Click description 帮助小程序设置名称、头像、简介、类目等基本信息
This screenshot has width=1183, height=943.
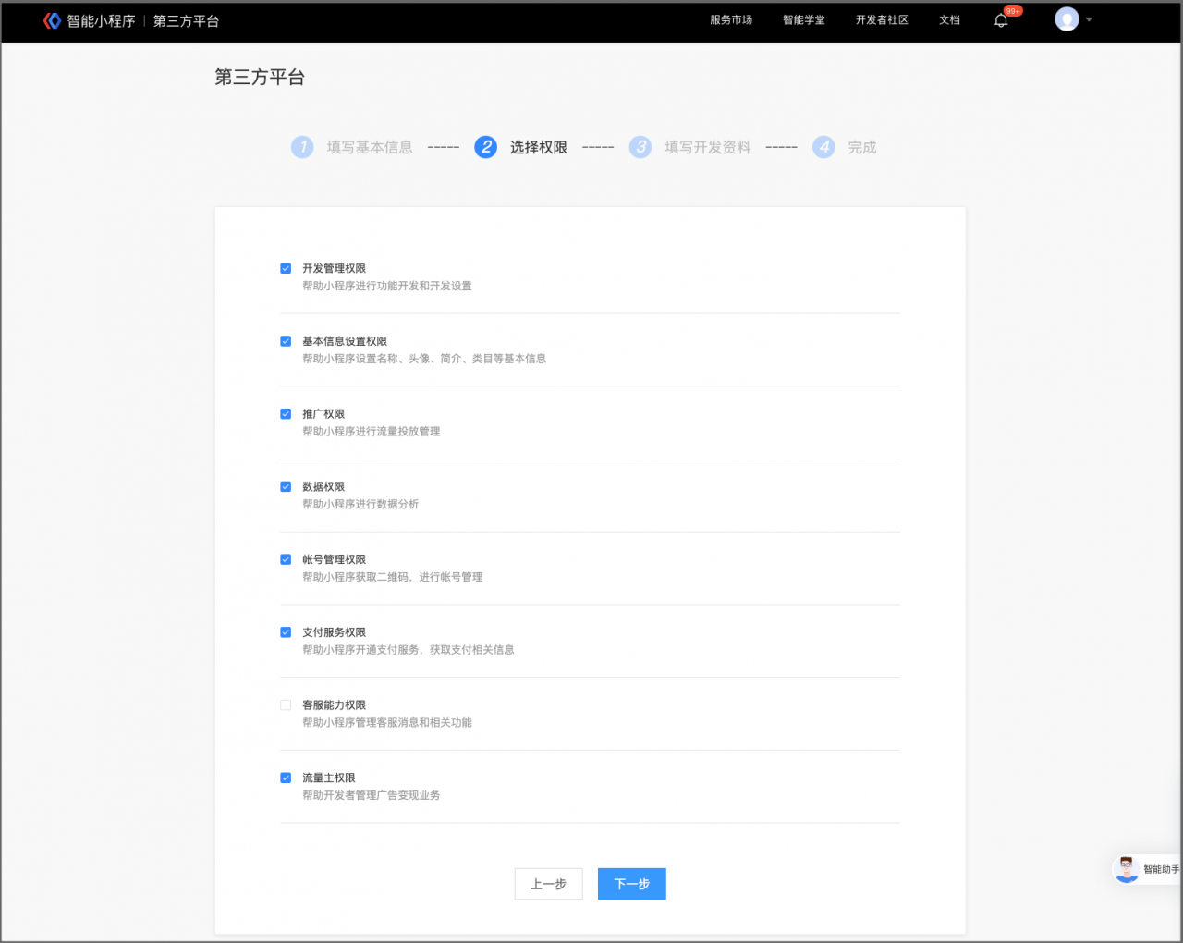tap(424, 359)
